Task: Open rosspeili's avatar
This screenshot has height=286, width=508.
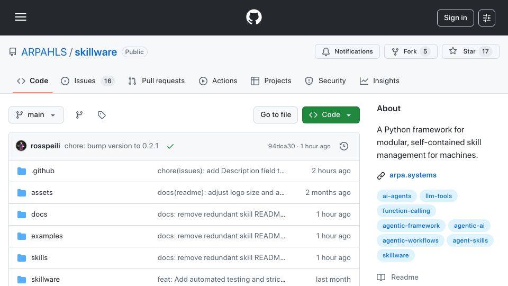Action: (21, 146)
